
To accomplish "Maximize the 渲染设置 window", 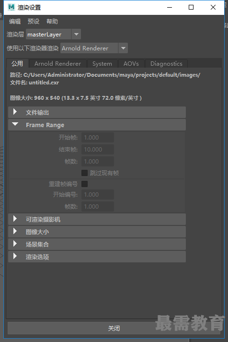I will click(x=191, y=7).
